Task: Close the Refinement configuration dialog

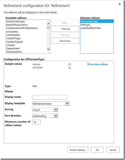Action: coord(119,4)
